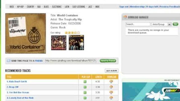Click the World Container album cover

[26, 33]
